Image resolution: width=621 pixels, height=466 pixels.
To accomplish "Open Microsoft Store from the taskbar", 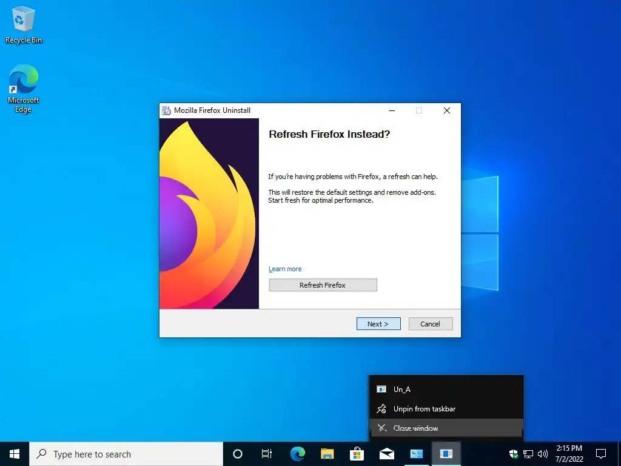I will click(x=357, y=454).
